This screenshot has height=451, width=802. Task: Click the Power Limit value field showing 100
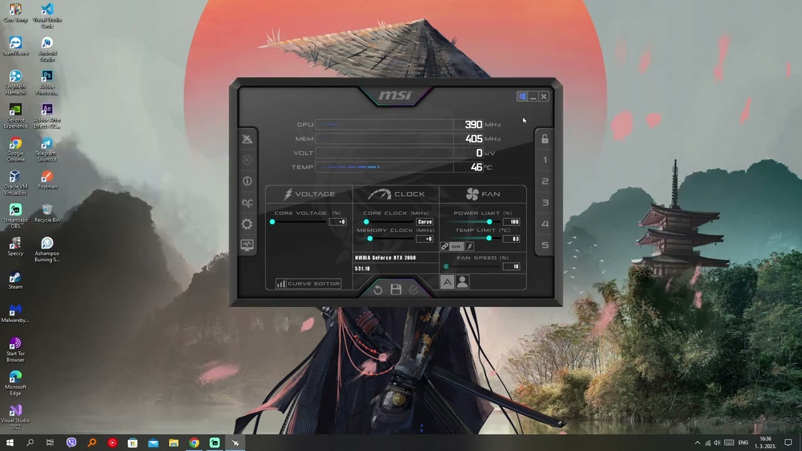(511, 222)
